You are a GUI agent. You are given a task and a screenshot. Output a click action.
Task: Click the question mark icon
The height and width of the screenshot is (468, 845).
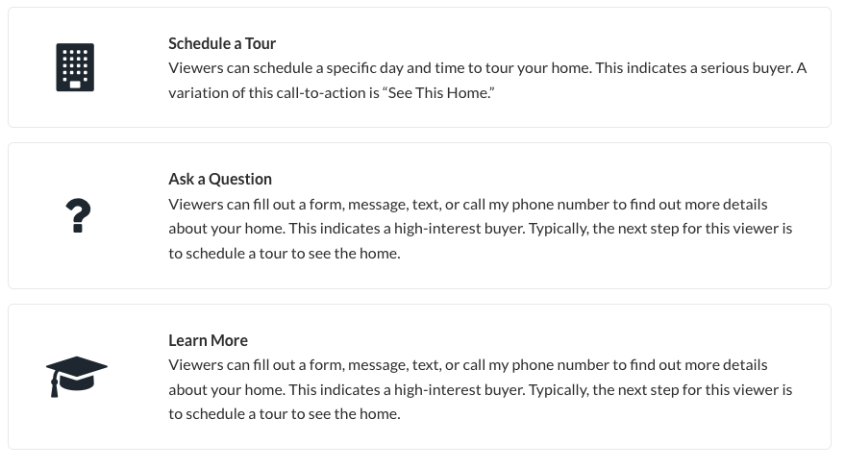(78, 216)
